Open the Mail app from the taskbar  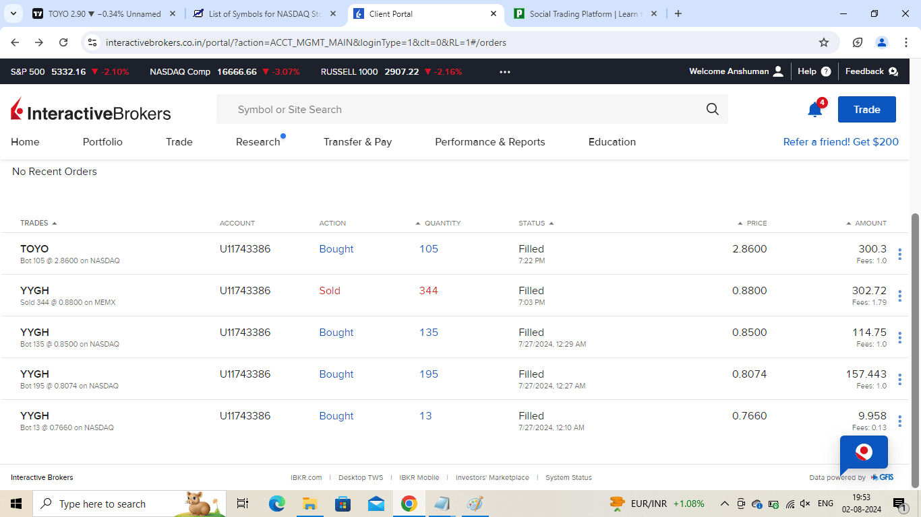click(x=376, y=504)
